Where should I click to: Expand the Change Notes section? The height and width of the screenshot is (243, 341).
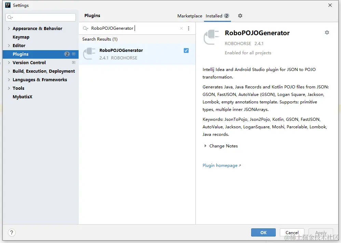coord(205,146)
